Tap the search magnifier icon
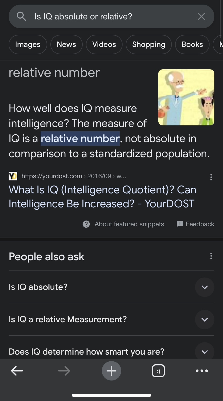This screenshot has height=401, width=223. (x=21, y=17)
